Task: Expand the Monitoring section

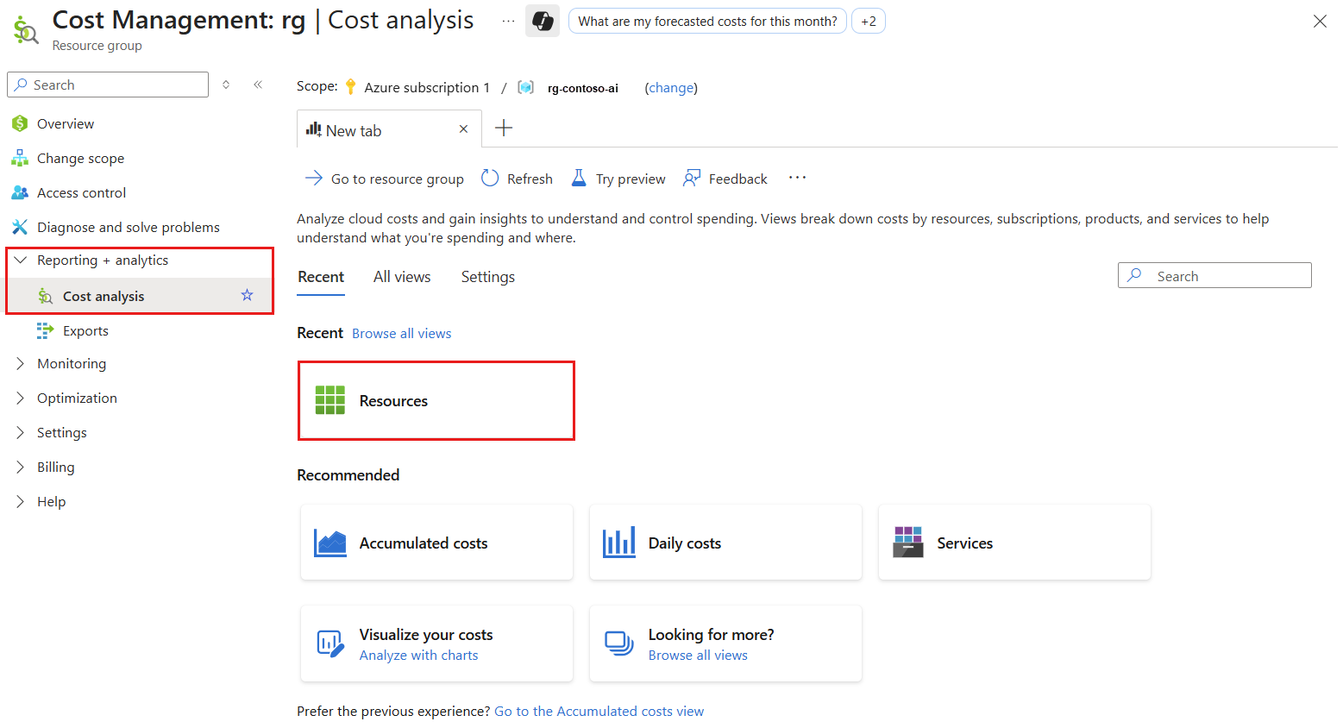Action: point(21,363)
